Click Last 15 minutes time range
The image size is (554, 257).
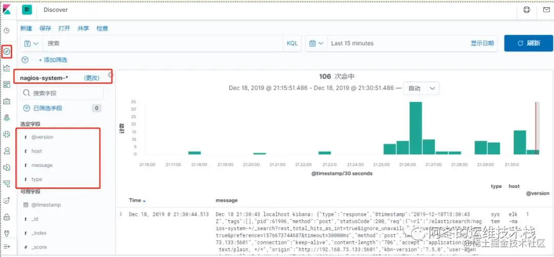(x=352, y=44)
